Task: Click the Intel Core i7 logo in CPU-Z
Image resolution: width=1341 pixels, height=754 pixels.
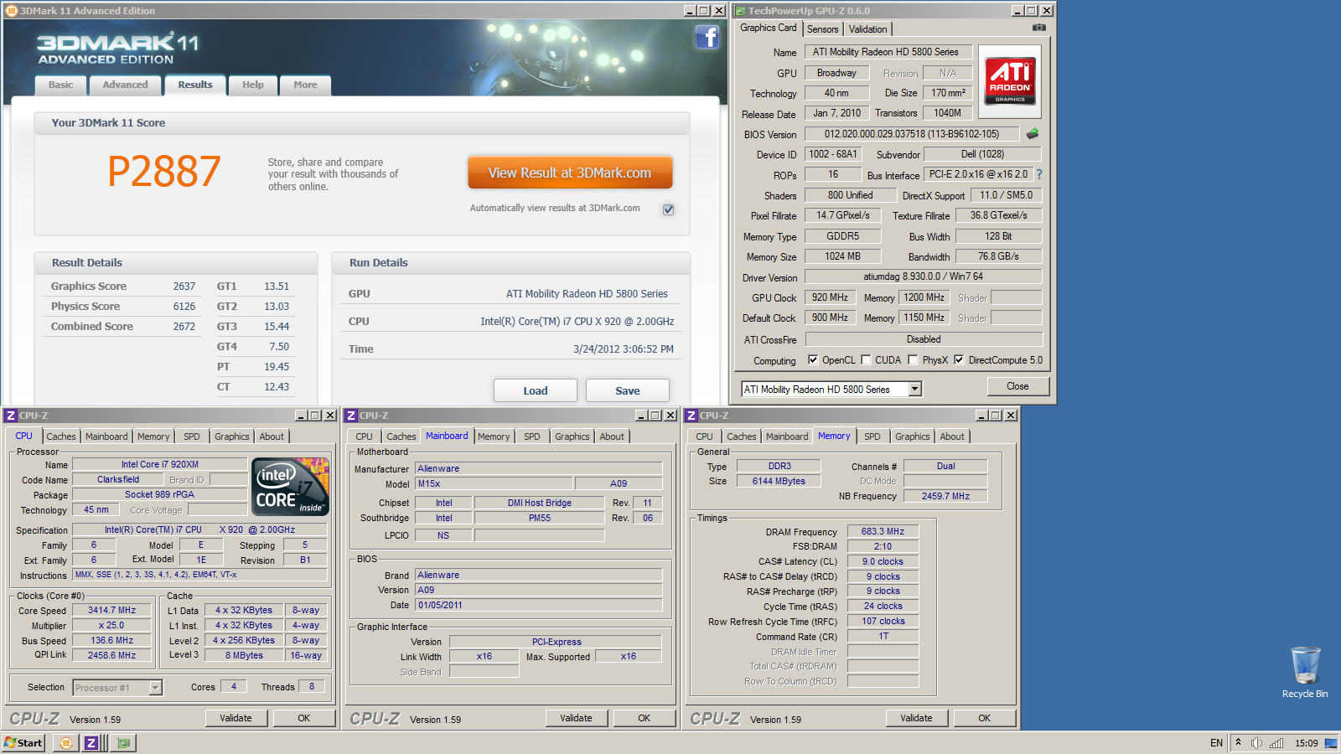Action: click(x=290, y=487)
